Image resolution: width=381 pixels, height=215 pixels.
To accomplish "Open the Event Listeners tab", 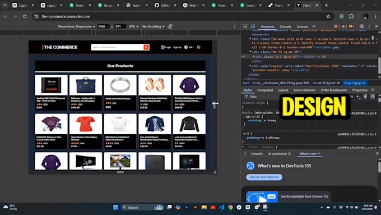I will tap(304, 90).
